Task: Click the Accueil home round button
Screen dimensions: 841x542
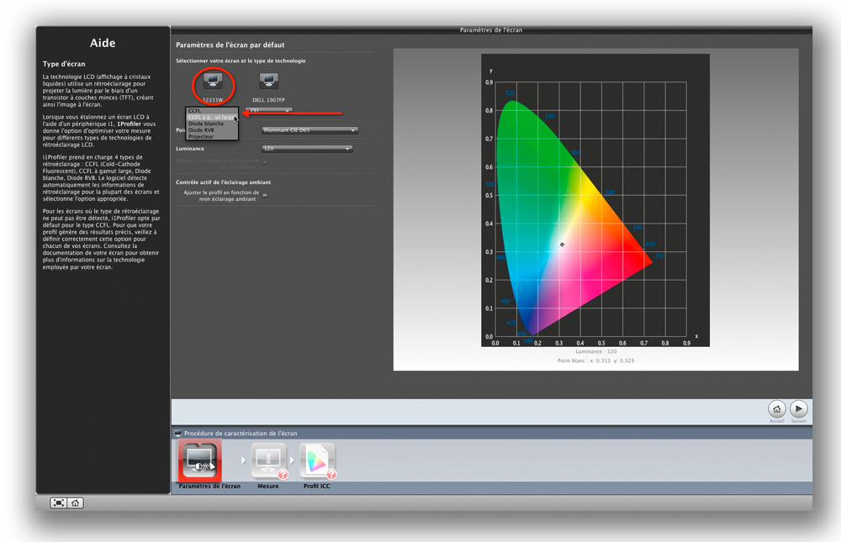Action: coord(776,409)
